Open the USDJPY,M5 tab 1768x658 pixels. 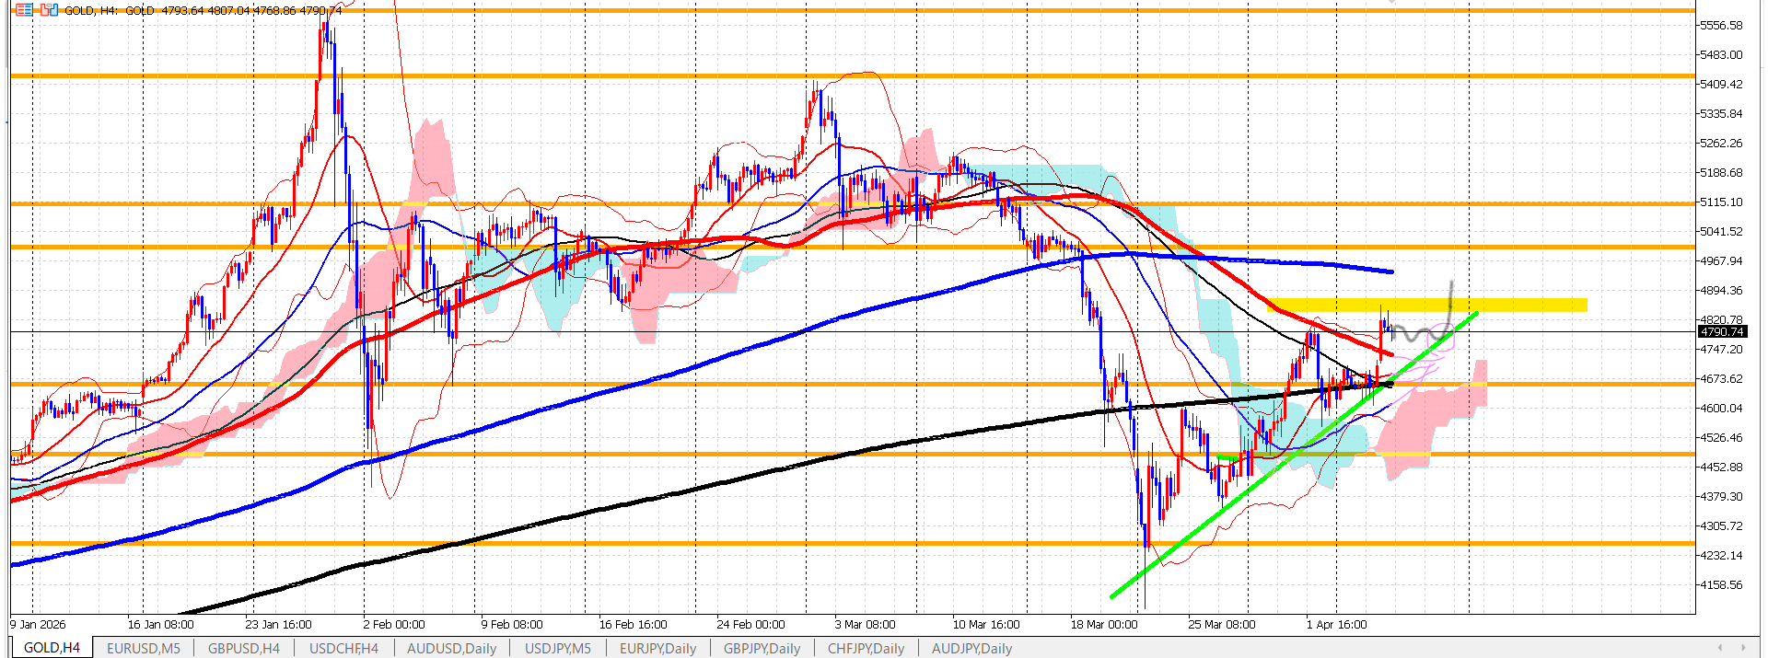(x=557, y=648)
